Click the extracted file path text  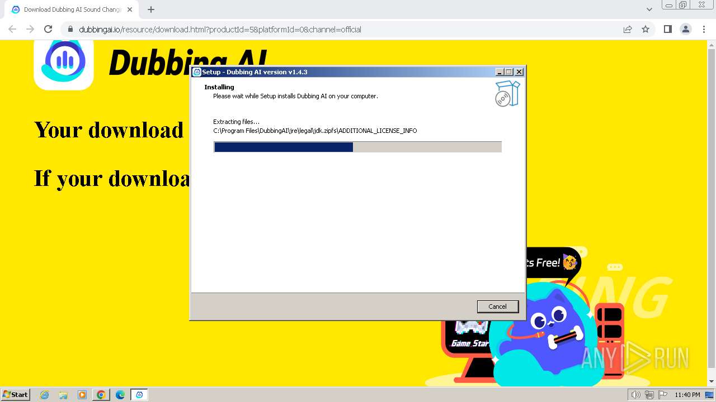point(315,131)
